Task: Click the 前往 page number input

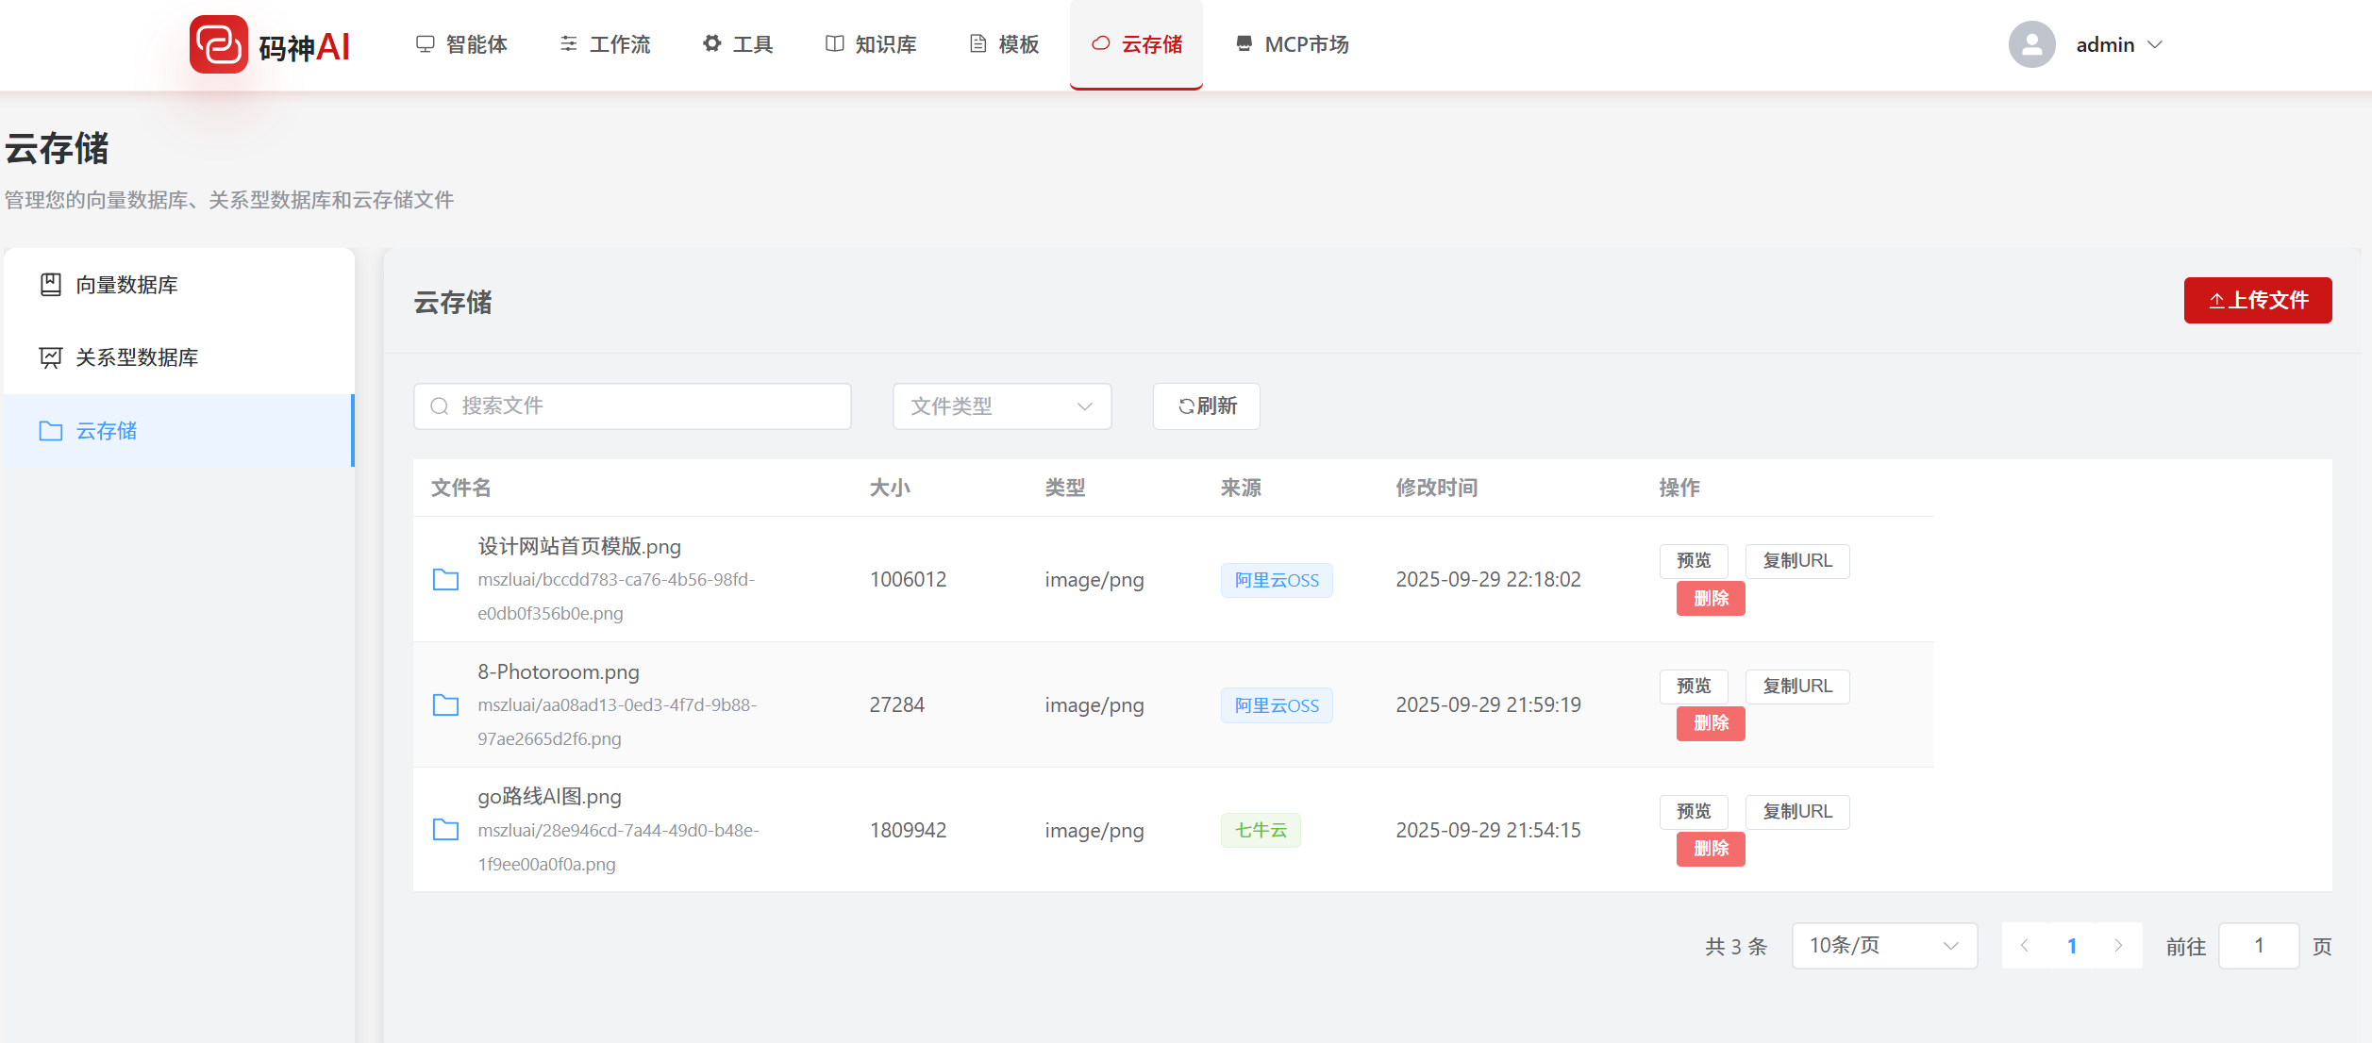Action: coord(2258,945)
